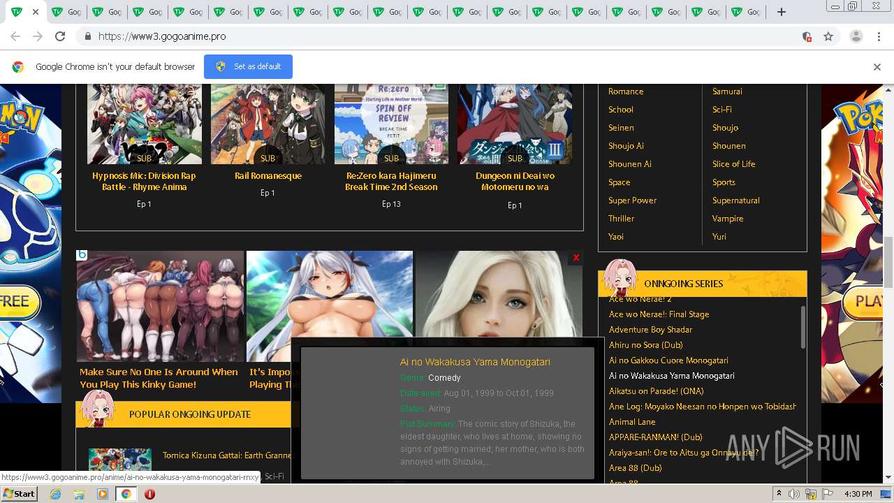
Task: Open the Chrome profile avatar
Action: click(856, 36)
